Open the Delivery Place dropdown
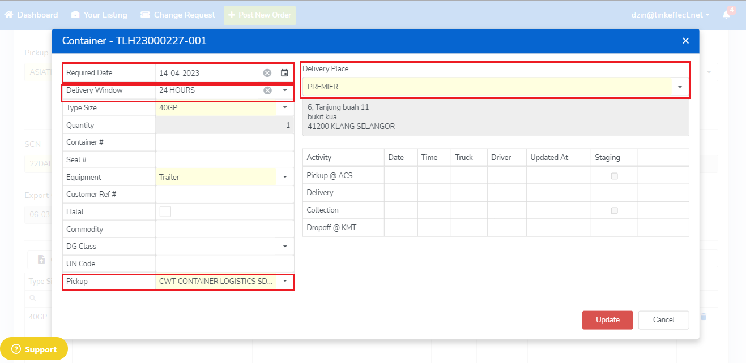746x363 pixels. tap(679, 87)
